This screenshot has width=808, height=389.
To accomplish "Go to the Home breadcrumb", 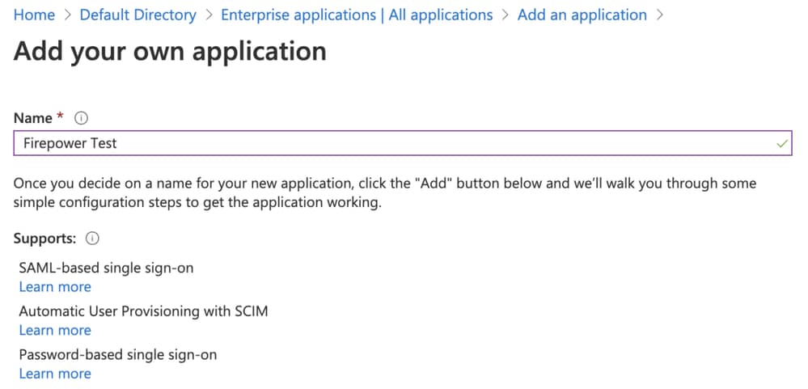I will (x=34, y=15).
